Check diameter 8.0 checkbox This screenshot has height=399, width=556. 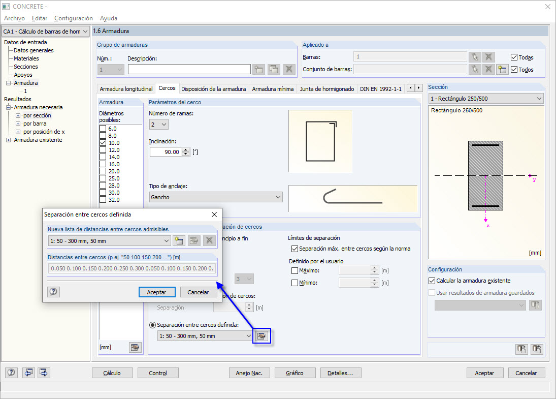click(x=103, y=136)
